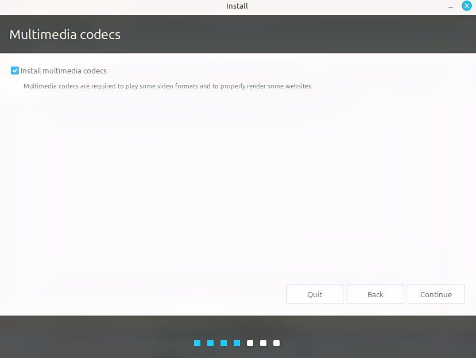
Task: Click the Install title in the titlebar
Action: pyautogui.click(x=236, y=6)
